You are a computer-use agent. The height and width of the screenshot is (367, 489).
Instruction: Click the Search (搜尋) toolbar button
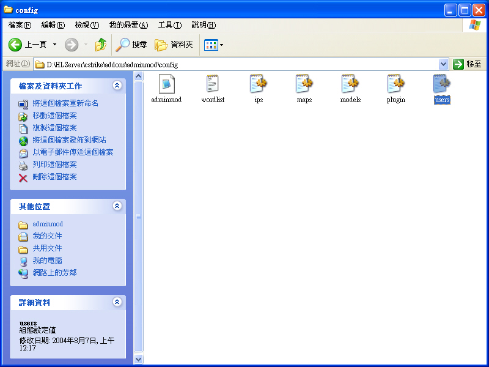tap(131, 45)
